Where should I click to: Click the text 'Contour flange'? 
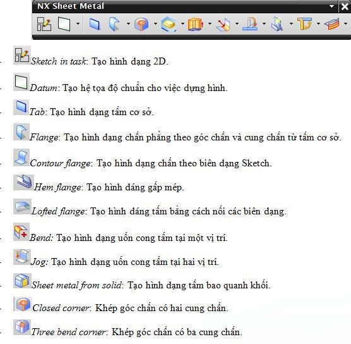[60, 163]
